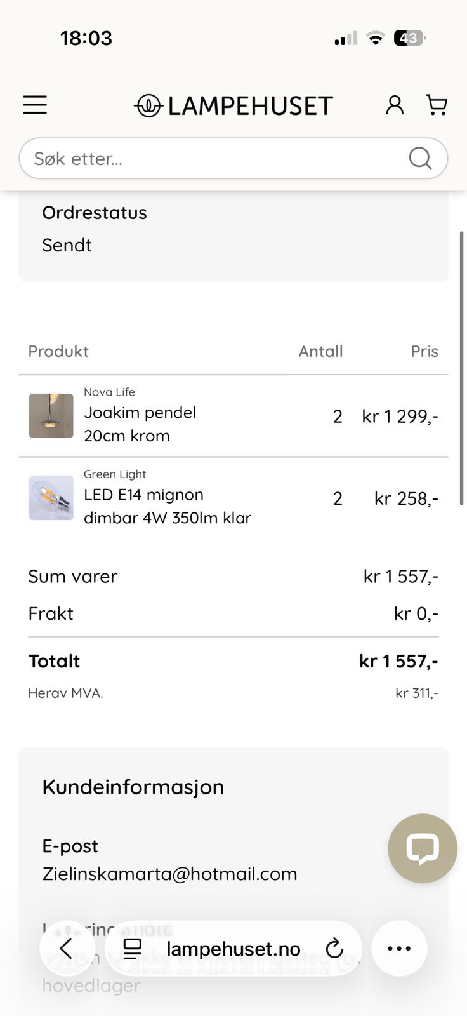Open the LED E14 bulb thumbnail

pyautogui.click(x=51, y=498)
